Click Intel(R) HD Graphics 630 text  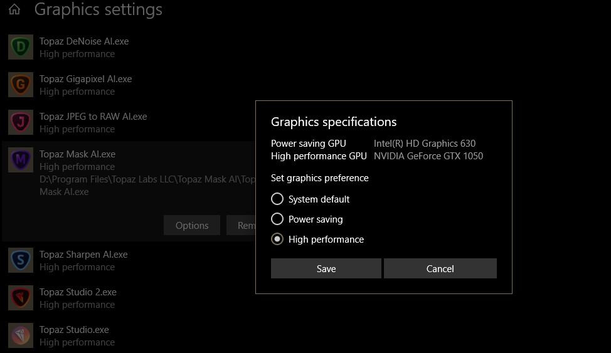tap(425, 144)
